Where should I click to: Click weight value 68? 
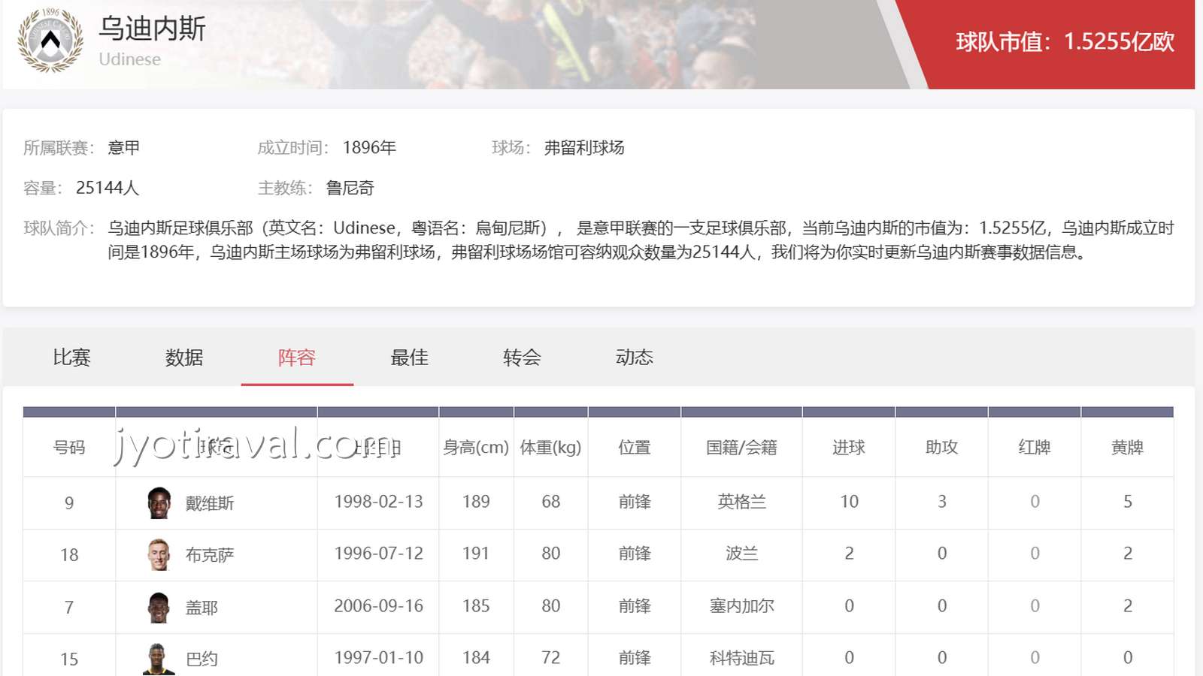551,502
